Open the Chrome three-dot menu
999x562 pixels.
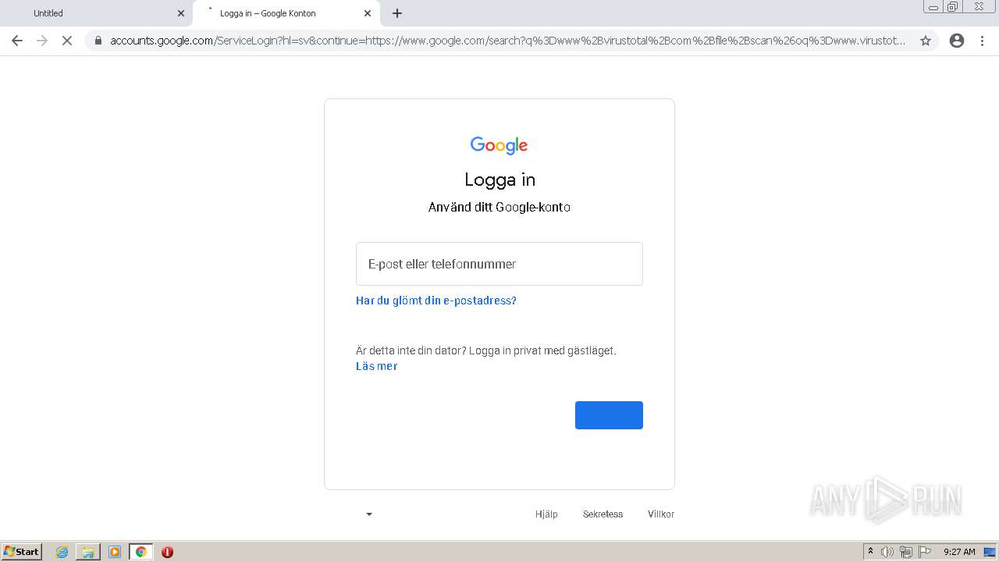(x=983, y=41)
